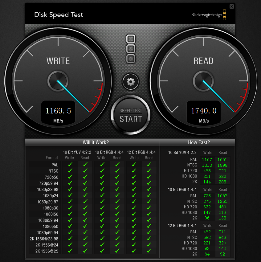Click the NTSC format row label
The image size is (261, 262).
[54, 171]
